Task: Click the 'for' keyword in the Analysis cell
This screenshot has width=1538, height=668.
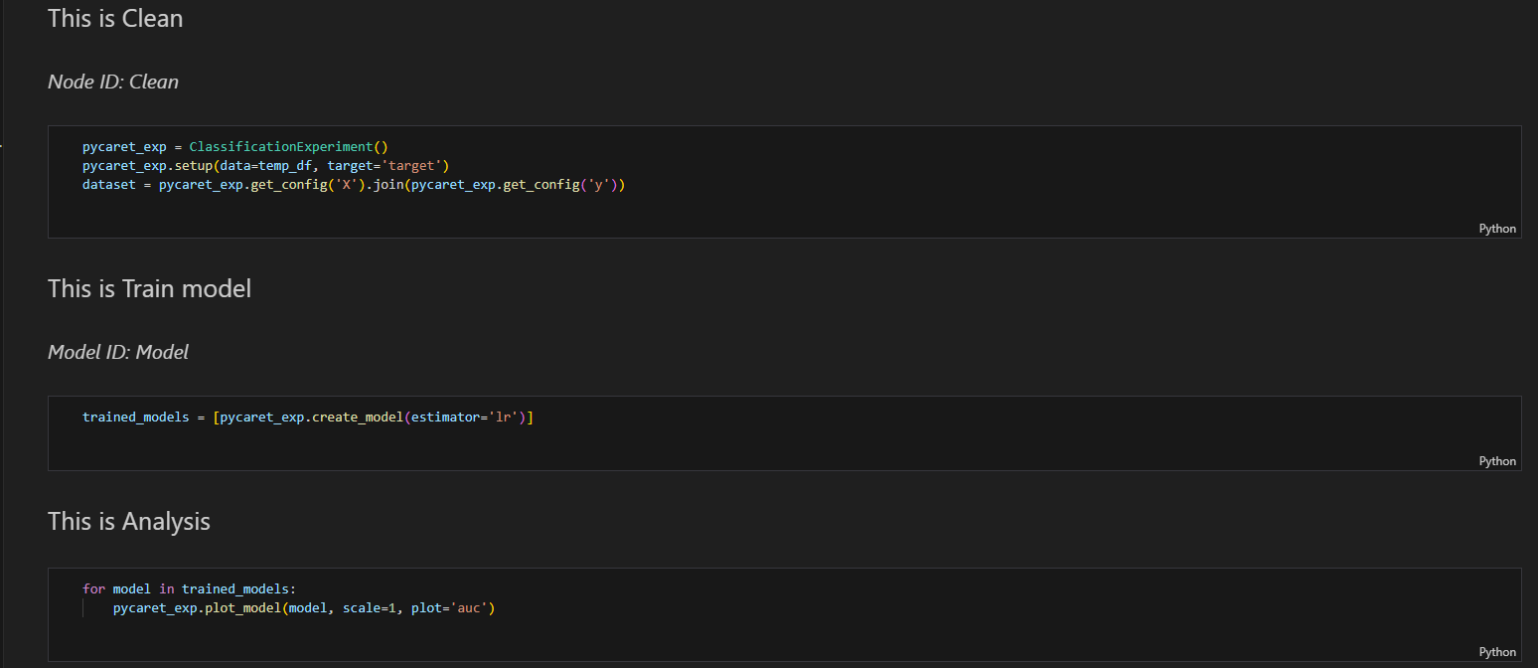Action: coord(93,588)
